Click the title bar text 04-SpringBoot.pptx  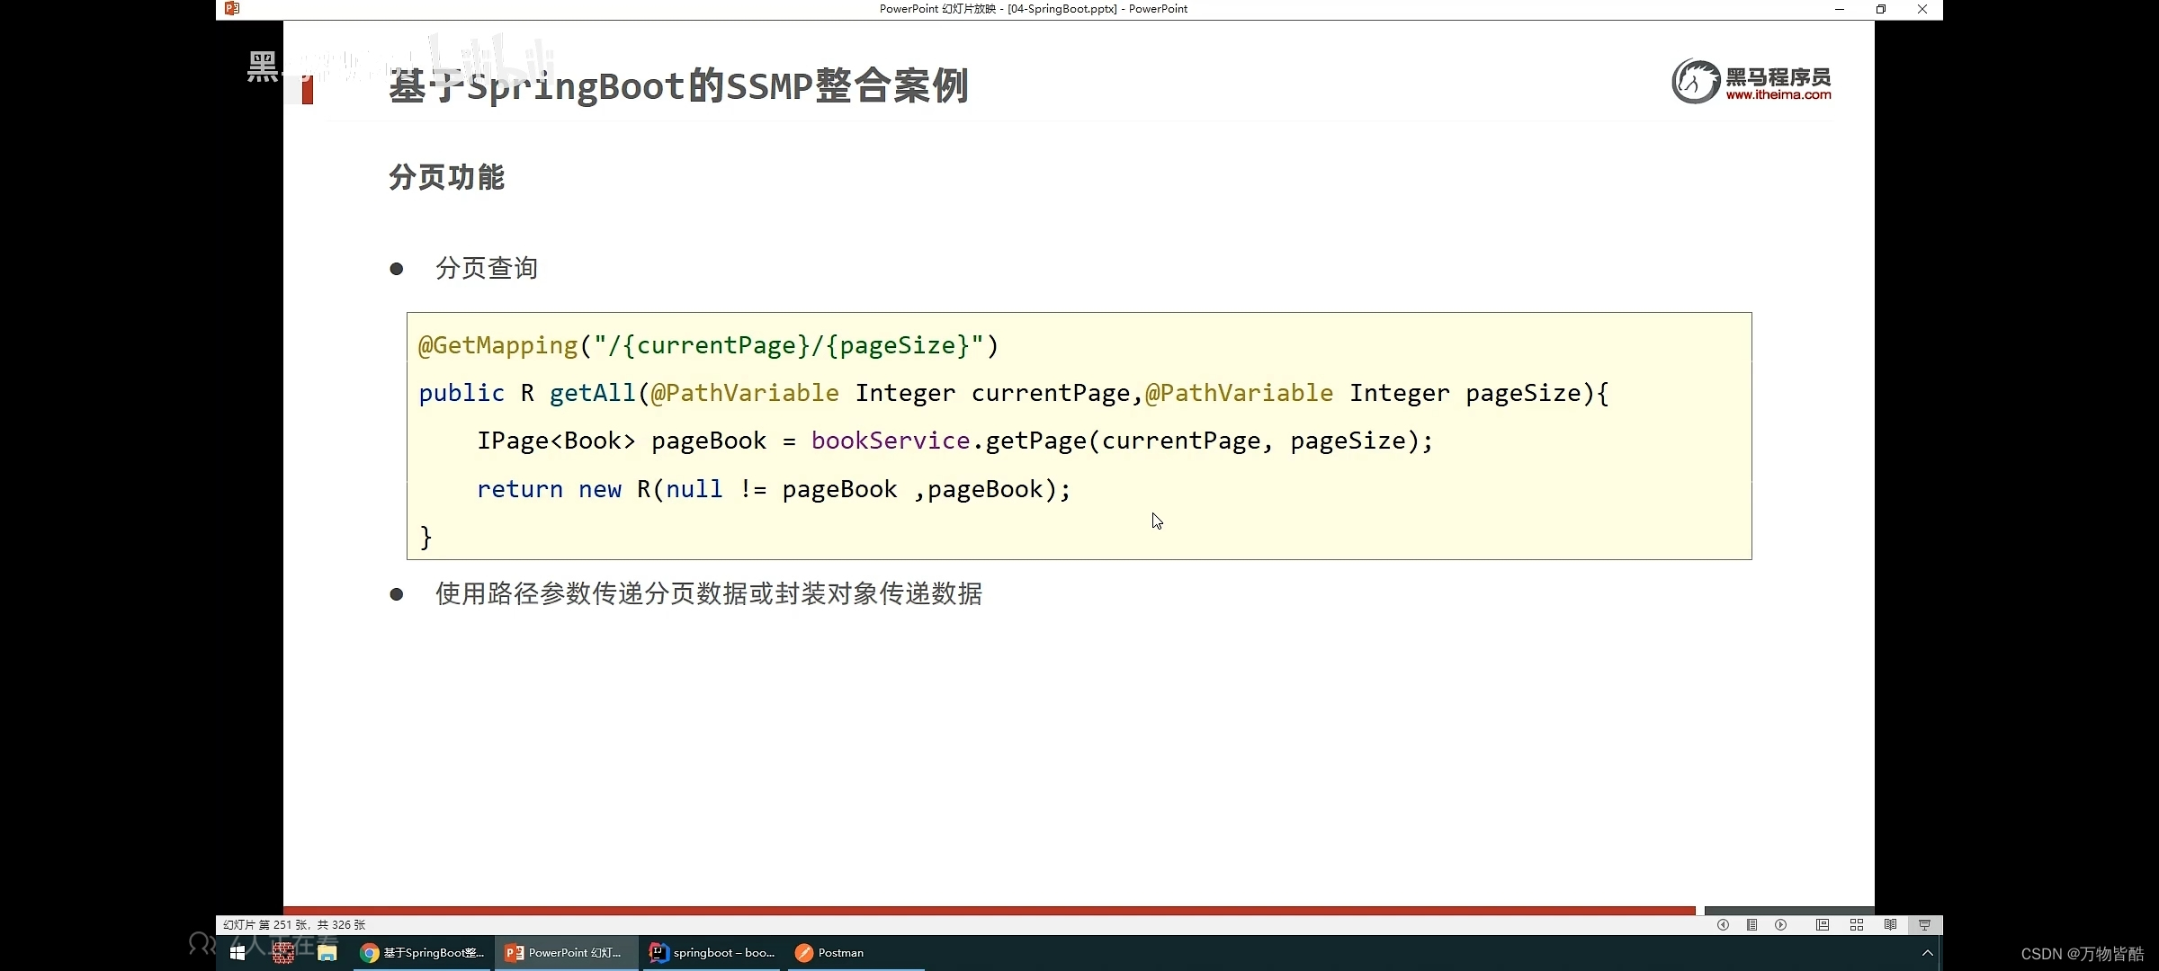click(x=1062, y=9)
